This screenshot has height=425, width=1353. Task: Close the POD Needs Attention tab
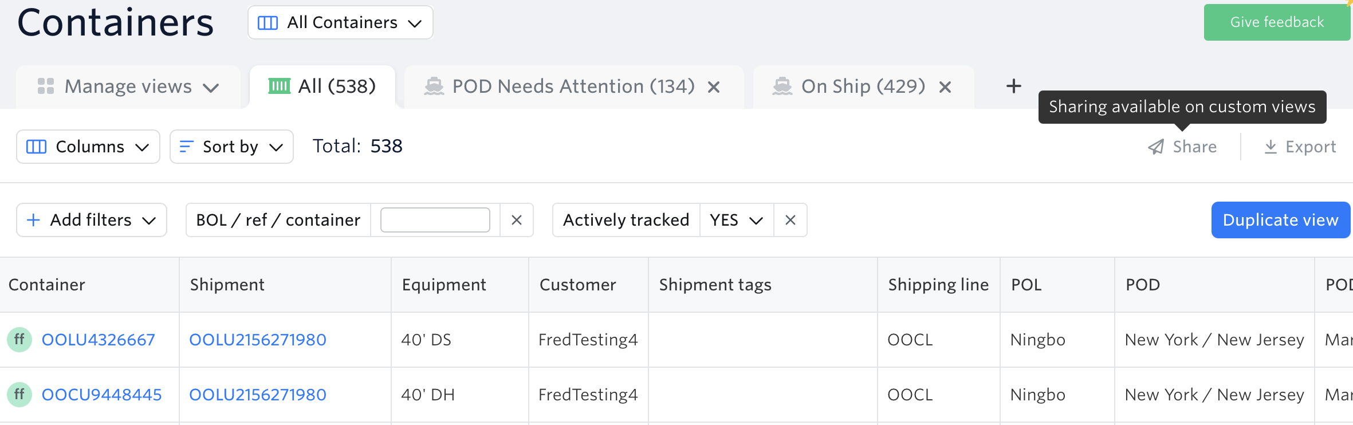(x=713, y=87)
